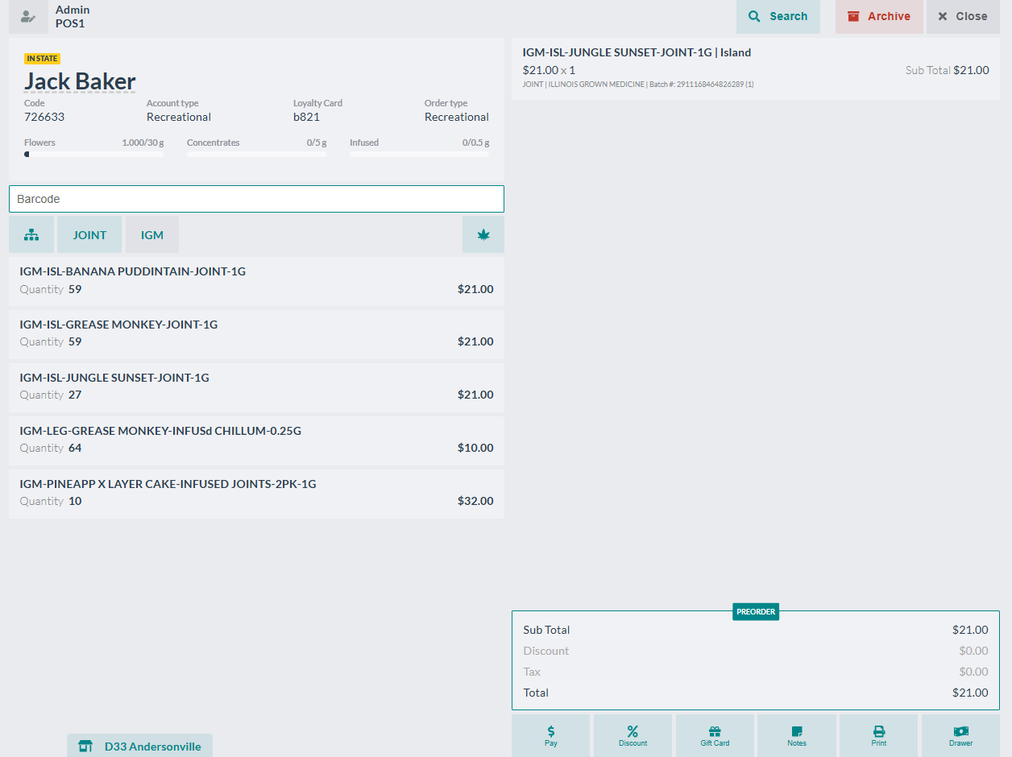Toggle the cannabis leaf filter button
Screen dimensions: 1012x757
483,234
